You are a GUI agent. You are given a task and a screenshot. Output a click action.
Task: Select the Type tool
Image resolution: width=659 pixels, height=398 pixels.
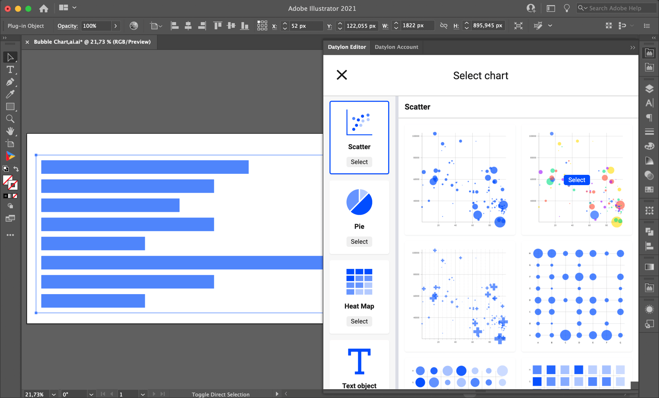tap(10, 70)
